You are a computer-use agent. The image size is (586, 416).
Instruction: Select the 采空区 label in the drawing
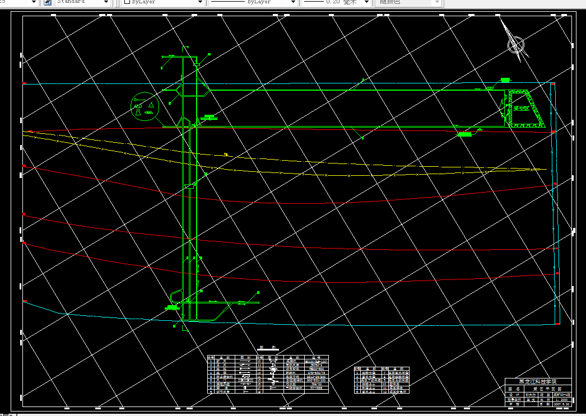pos(521,109)
